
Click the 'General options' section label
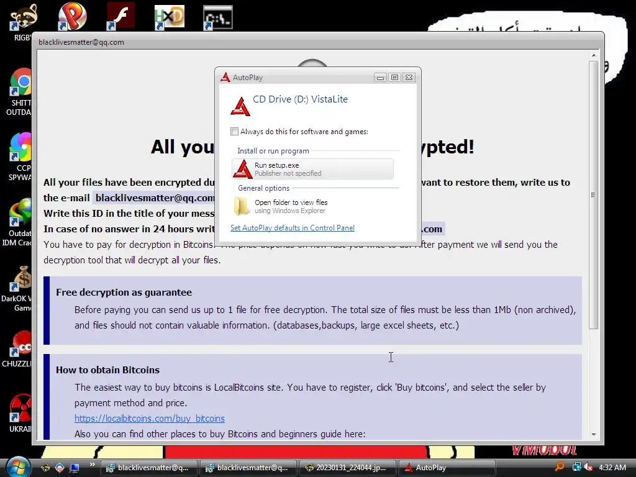pyautogui.click(x=263, y=188)
